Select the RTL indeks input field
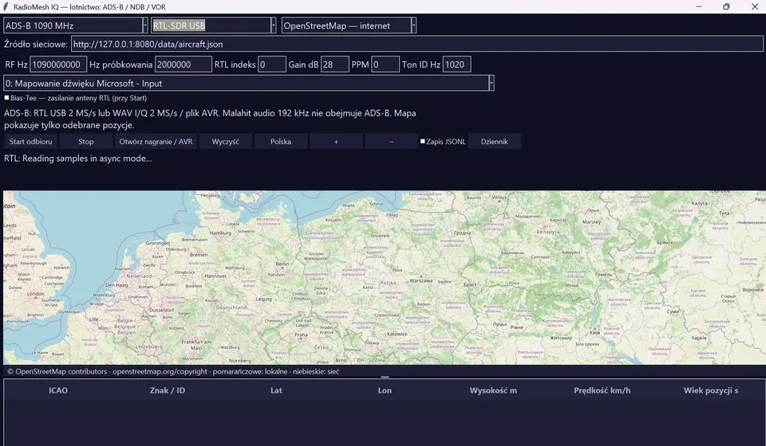This screenshot has height=446, width=766. click(271, 65)
